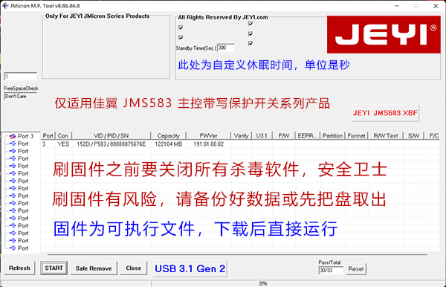This screenshot has height=287, width=446.
Task: Click the FWVer column header
Action: pos(208,135)
